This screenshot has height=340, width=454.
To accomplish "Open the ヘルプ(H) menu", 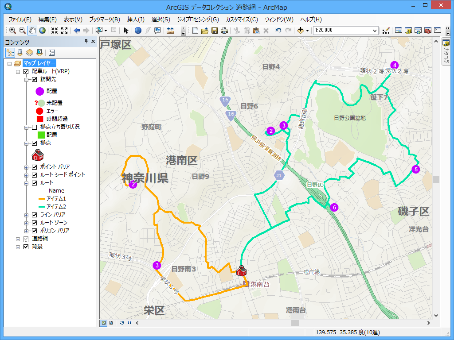I will [311, 19].
